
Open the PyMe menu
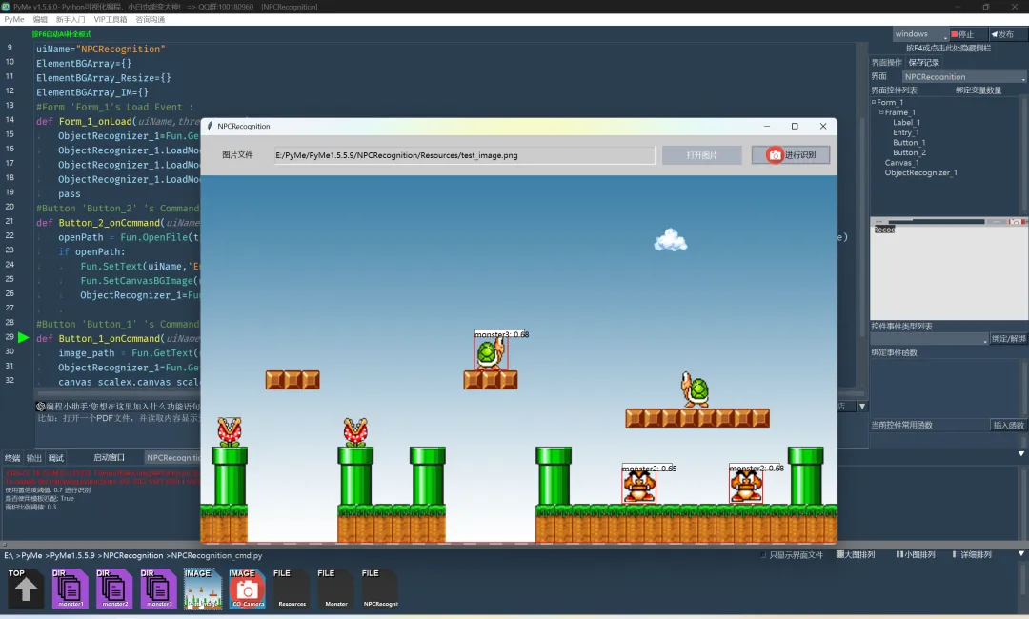pos(13,20)
